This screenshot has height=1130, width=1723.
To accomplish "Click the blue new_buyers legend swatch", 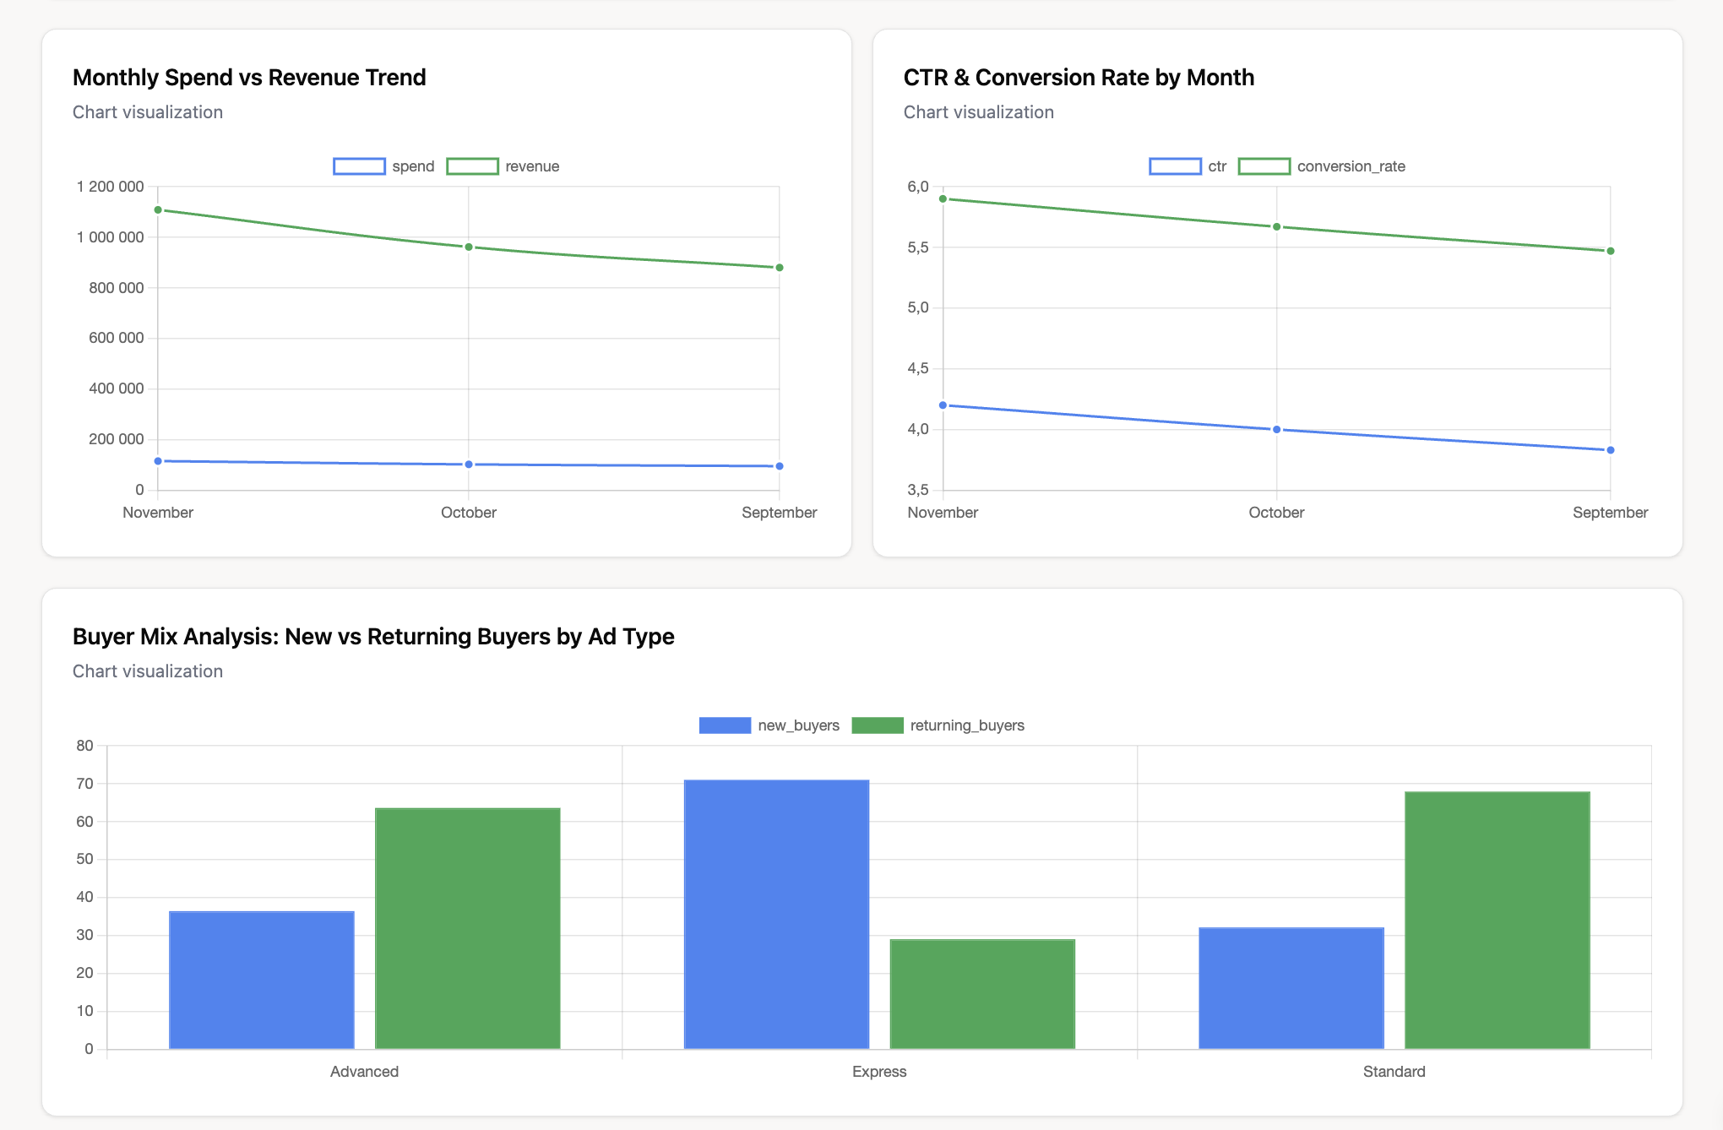I will [725, 725].
